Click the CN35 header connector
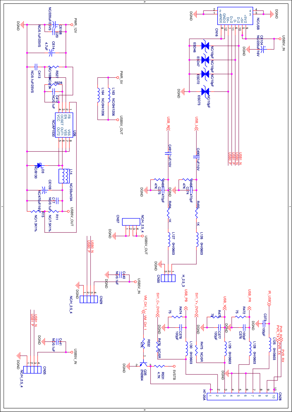Image resolution: width=292 pixels, height=412 pixels. pos(32,369)
